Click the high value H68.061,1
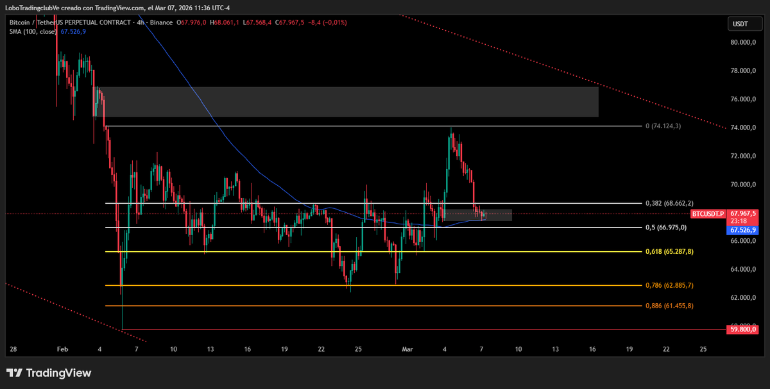The width and height of the screenshot is (770, 389). click(x=225, y=22)
